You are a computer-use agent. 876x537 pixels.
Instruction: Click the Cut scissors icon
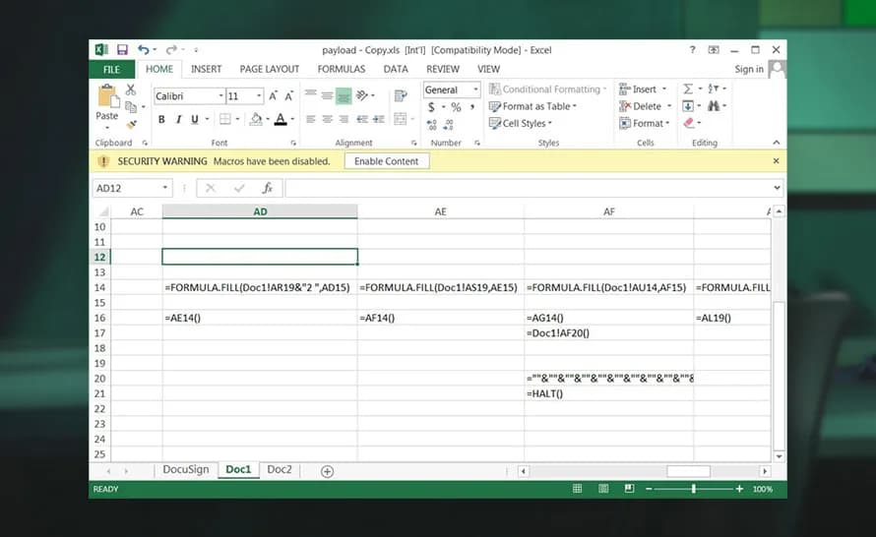[131, 90]
